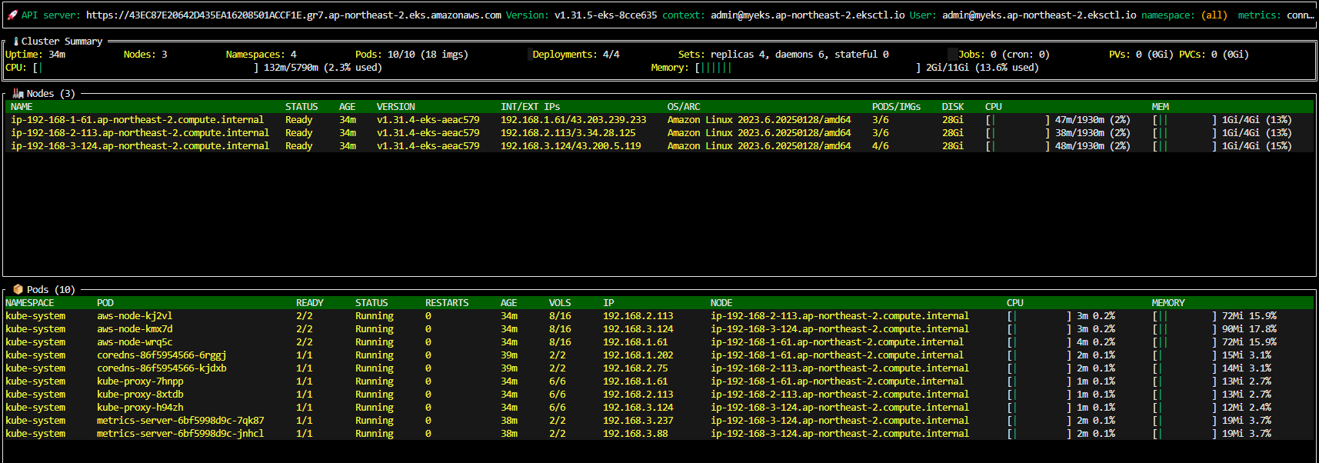Click the Deployments: 4/4 summary entry
1319x463 pixels.
(575, 54)
